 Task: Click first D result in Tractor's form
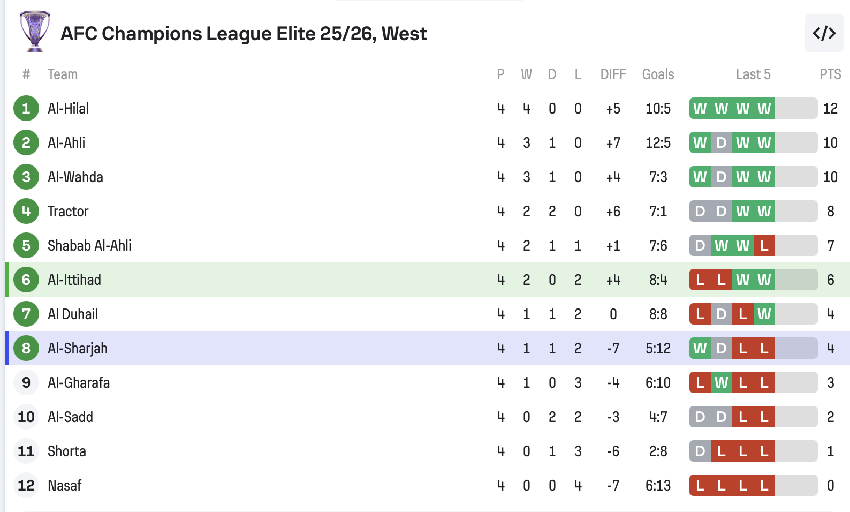pos(700,212)
